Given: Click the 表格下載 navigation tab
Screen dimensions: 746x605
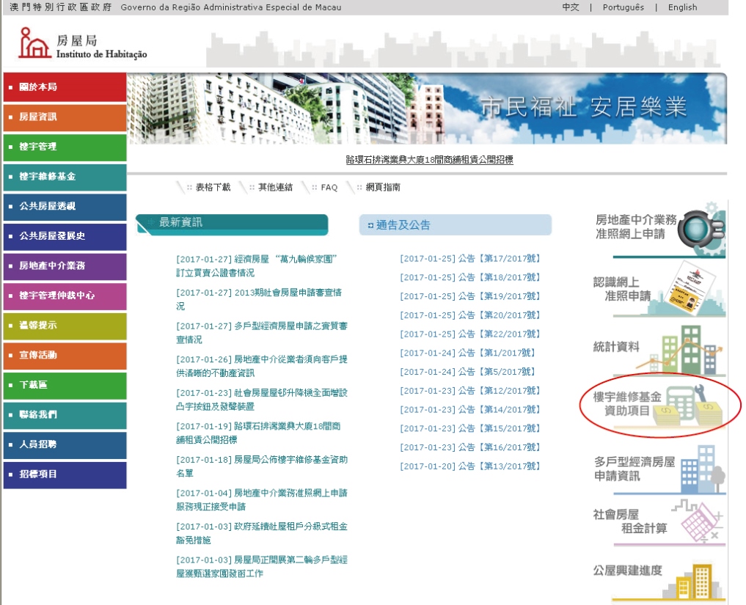Looking at the screenshot, I should pyautogui.click(x=212, y=188).
